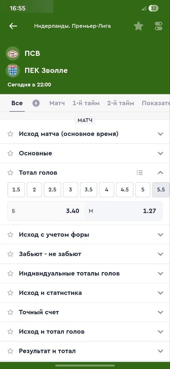The height and width of the screenshot is (369, 170).
Task: Open the list view icon beside Тотал голов
Action: (140, 172)
